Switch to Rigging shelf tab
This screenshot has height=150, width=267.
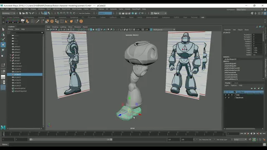52,17
